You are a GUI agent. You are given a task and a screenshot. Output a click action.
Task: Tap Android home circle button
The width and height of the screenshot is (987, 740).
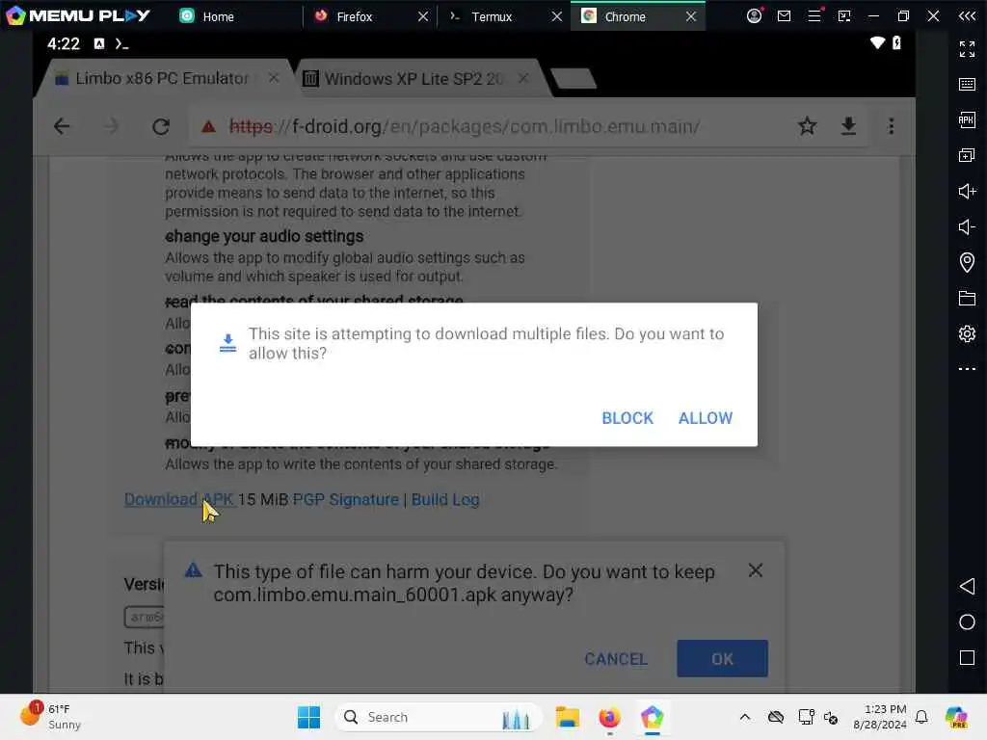967,622
